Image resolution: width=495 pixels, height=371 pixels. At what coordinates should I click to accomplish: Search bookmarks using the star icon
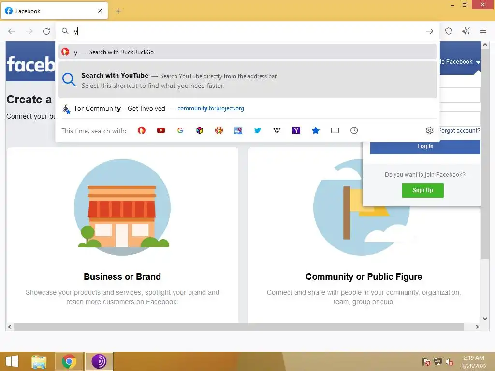pyautogui.click(x=315, y=130)
